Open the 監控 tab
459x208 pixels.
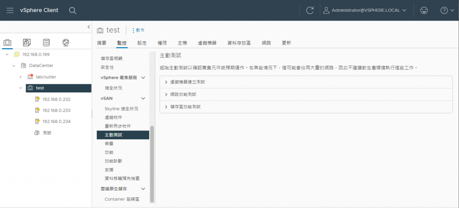pos(122,43)
